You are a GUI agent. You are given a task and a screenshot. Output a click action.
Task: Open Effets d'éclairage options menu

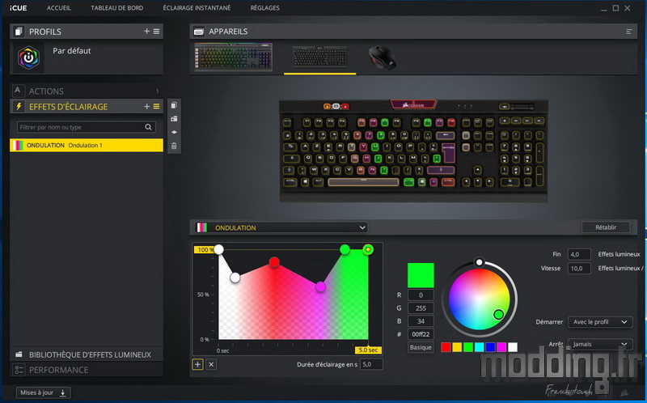[156, 107]
